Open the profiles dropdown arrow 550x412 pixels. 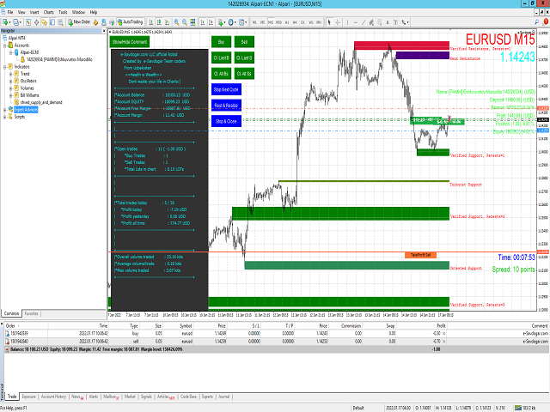click(x=21, y=22)
